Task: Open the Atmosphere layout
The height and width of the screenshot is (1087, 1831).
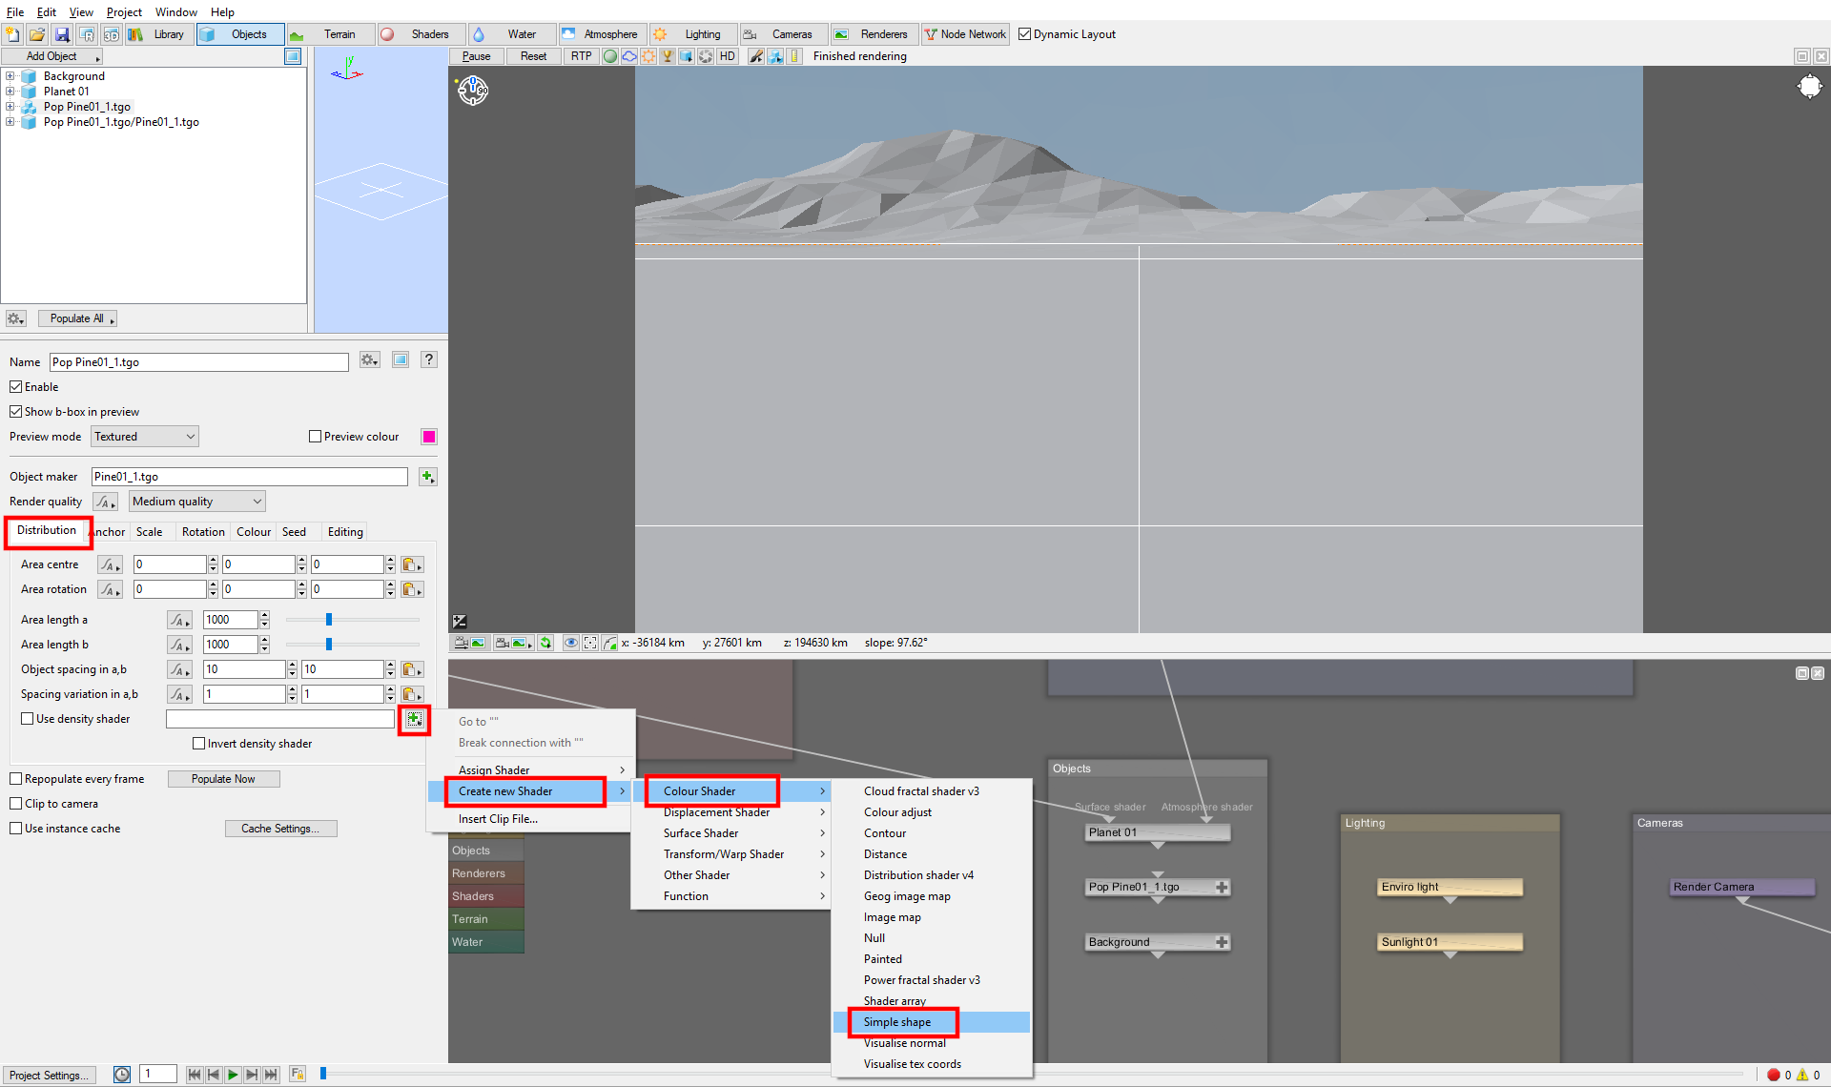Action: pyautogui.click(x=601, y=34)
